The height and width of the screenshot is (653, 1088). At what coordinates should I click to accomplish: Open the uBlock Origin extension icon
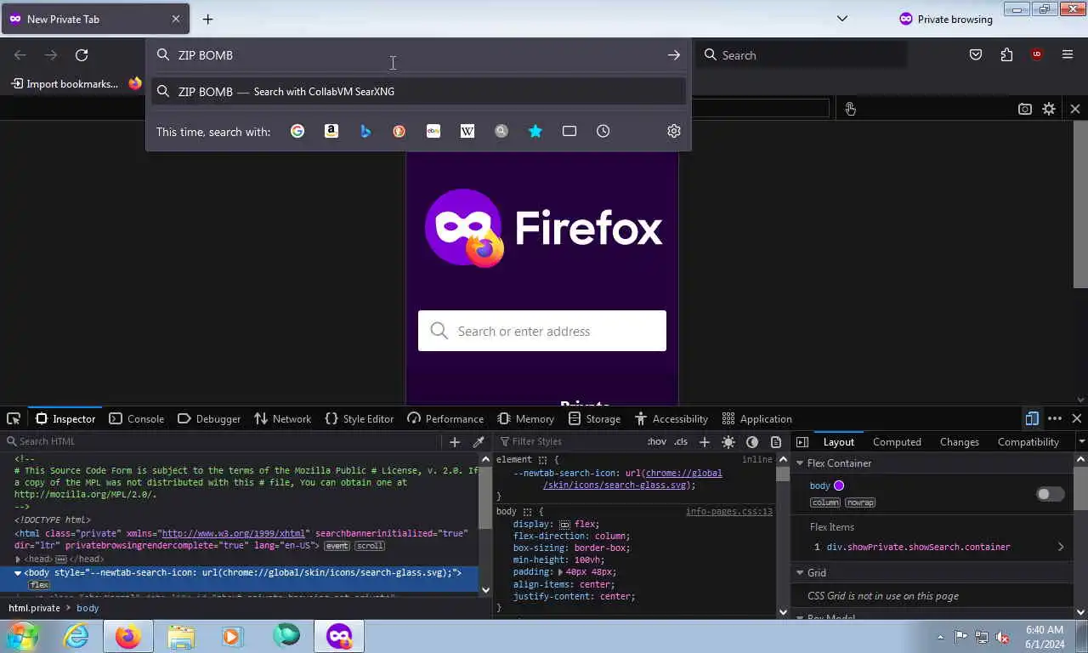(1037, 55)
